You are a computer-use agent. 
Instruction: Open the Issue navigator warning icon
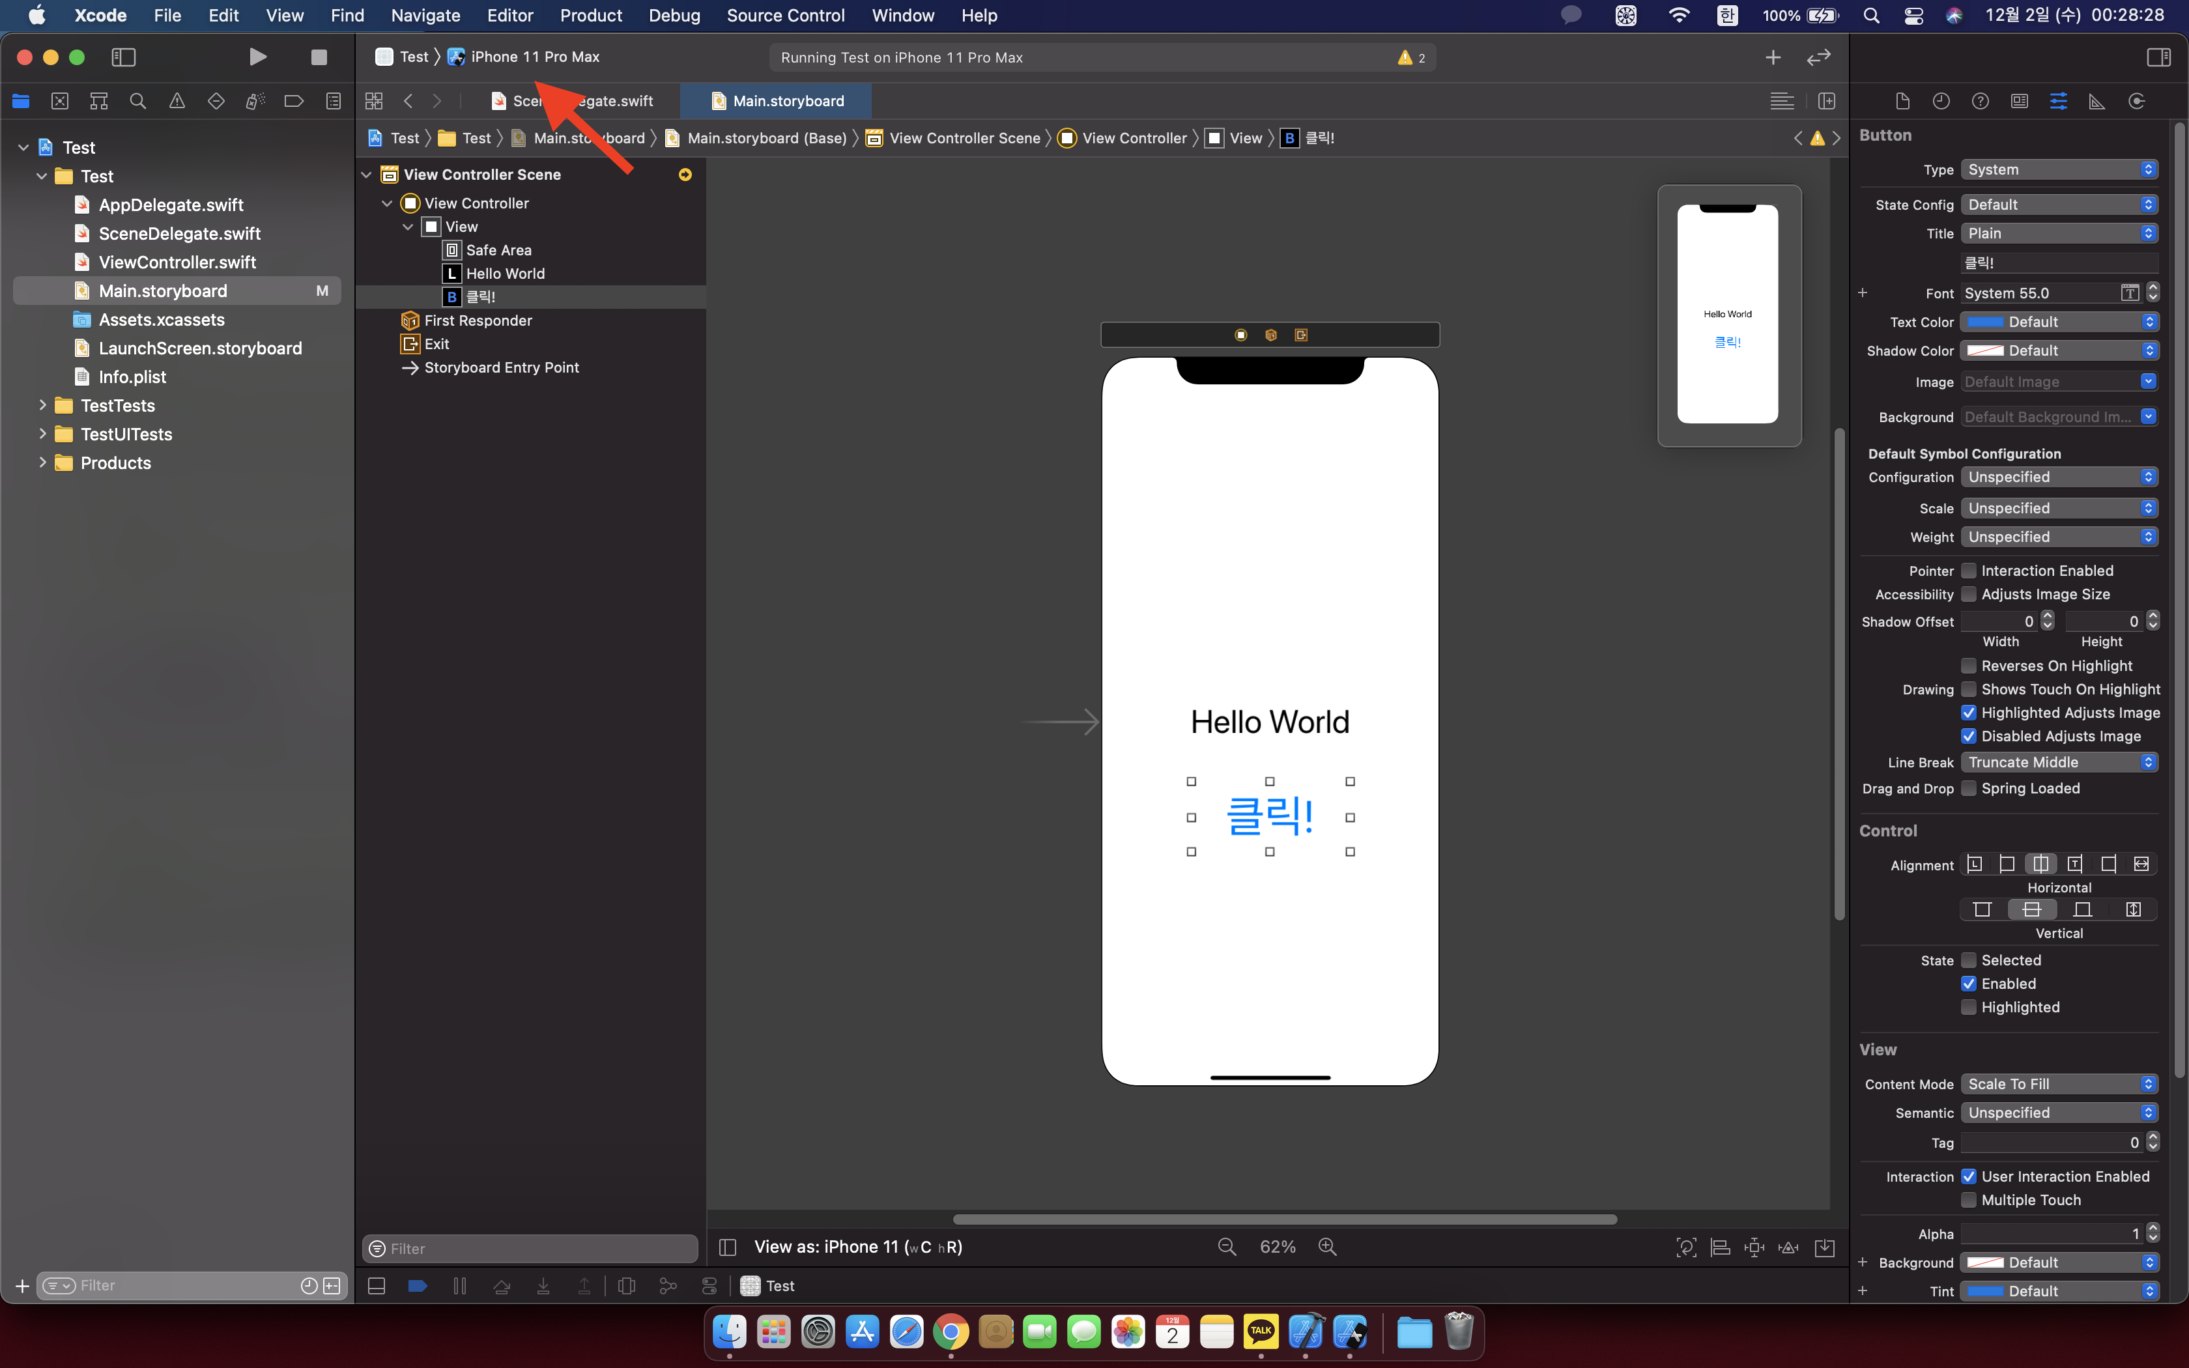click(177, 102)
